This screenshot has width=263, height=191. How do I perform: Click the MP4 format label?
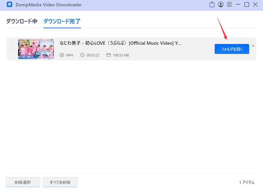(x=69, y=55)
